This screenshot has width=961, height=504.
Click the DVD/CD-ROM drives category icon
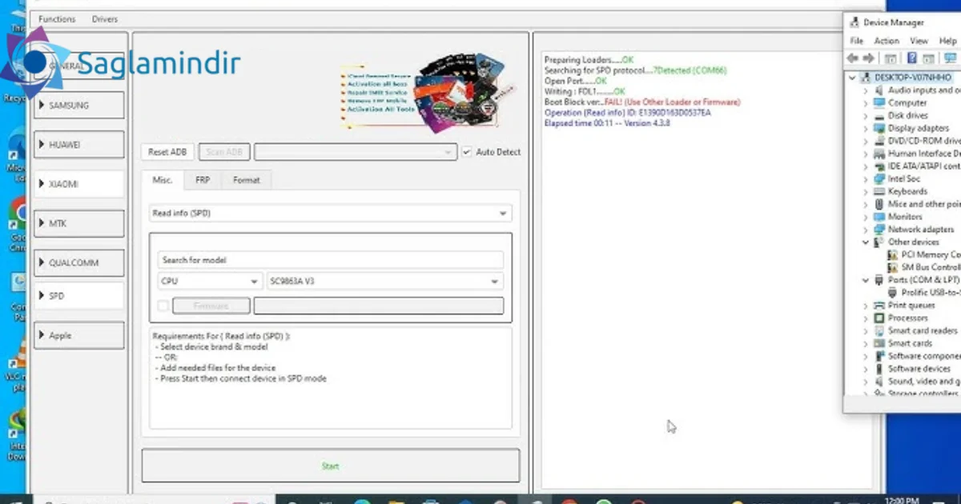[x=879, y=141]
